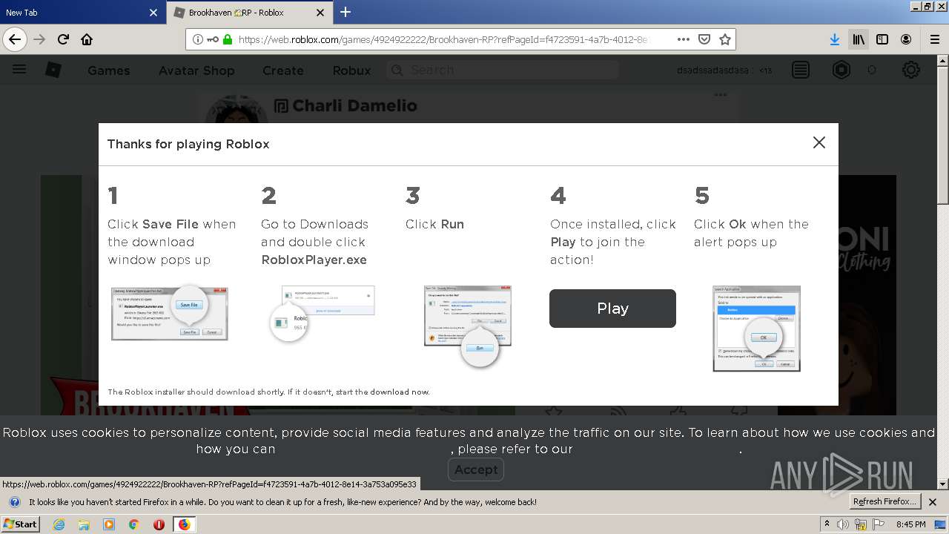Click the taskbar clock showing 8:45 PM

(x=911, y=524)
